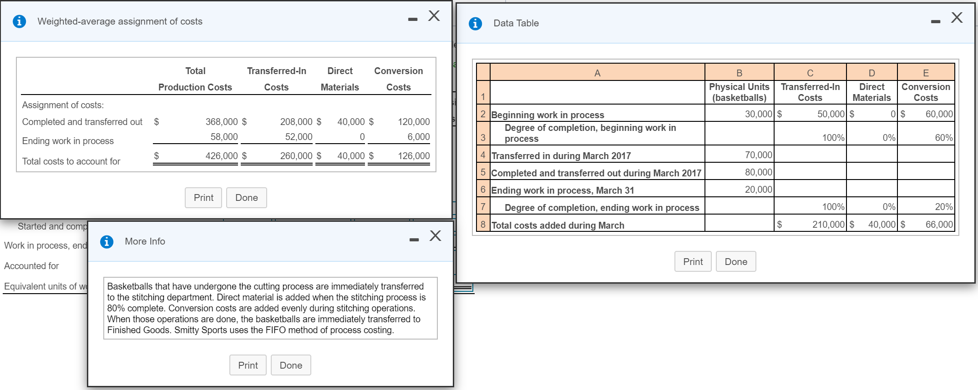Click 'Assignment of costs:' heading
Image resolution: width=978 pixels, height=390 pixels.
[x=63, y=105]
